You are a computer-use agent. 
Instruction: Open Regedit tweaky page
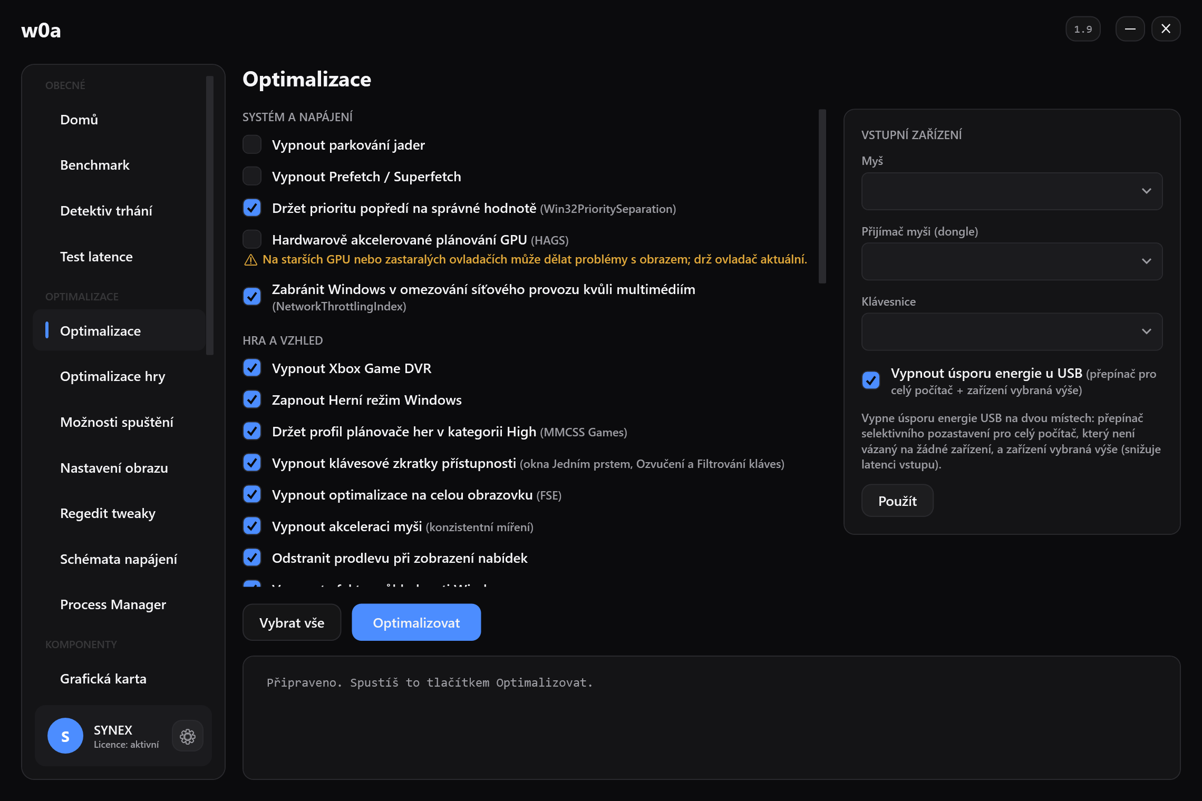[x=119, y=513]
